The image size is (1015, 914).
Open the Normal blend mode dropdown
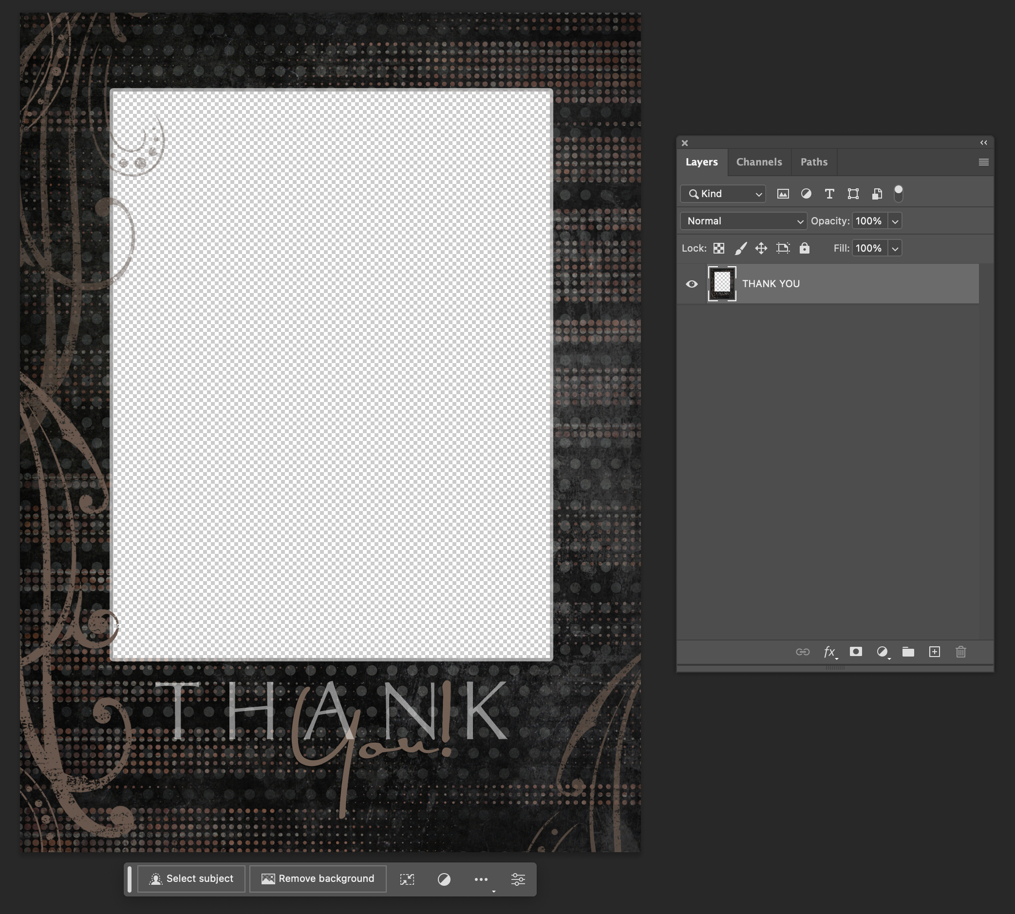[x=743, y=221]
